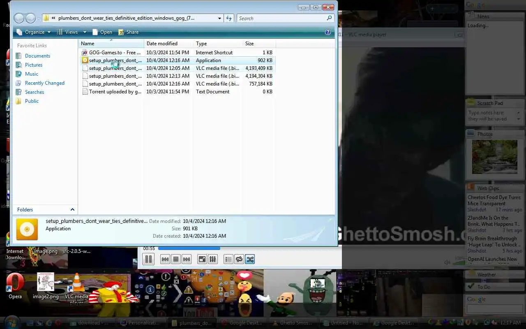The height and width of the screenshot is (329, 526).
Task: Select the 4,193,409 KB VLC media file
Action: pos(177,68)
